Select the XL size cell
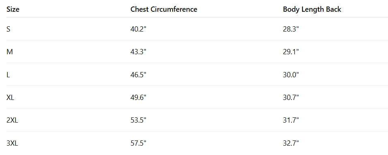The height and width of the screenshot is (155, 388). pos(11,98)
